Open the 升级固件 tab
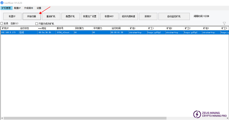Image resolution: width=229 pixels, height=120 pixels. [29, 8]
